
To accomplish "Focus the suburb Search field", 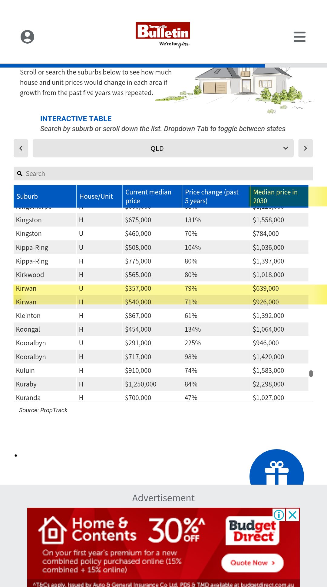I will click(163, 174).
